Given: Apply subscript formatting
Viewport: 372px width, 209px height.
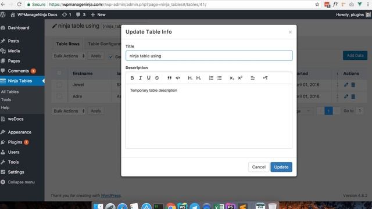Looking at the screenshot, I should [x=232, y=78].
